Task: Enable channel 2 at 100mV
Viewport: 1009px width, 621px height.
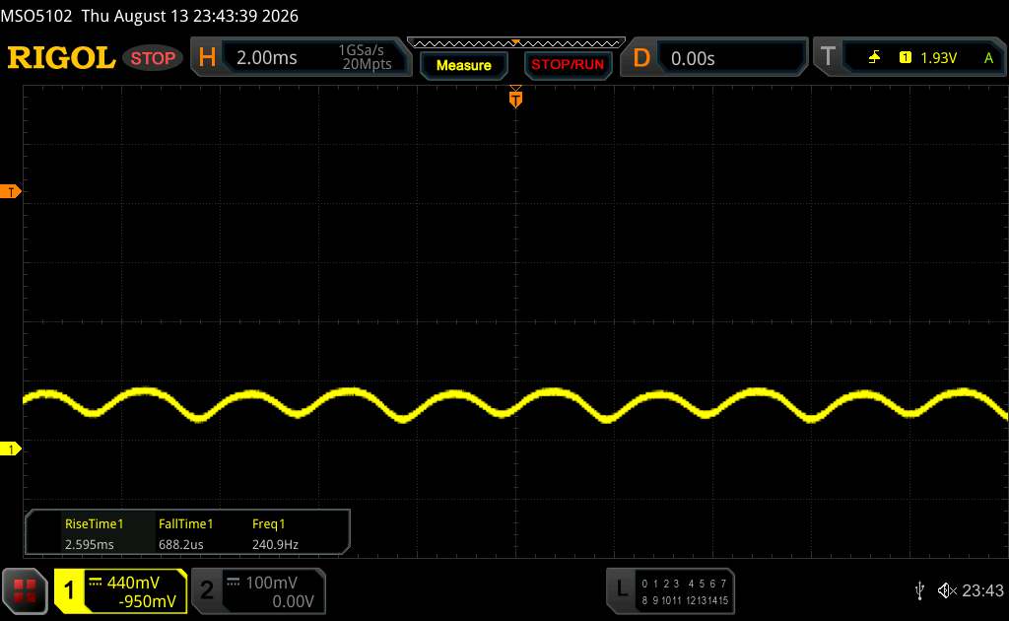Action: 259,590
